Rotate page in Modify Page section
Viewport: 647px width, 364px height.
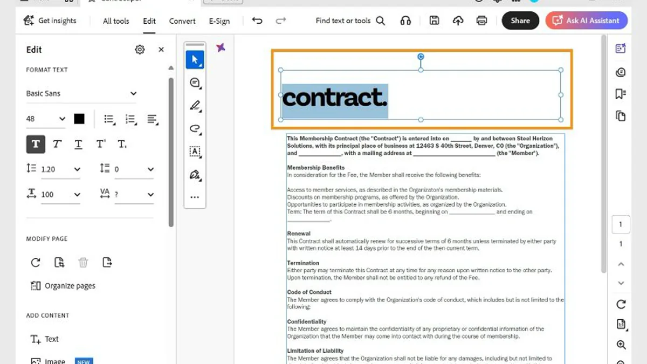click(36, 263)
